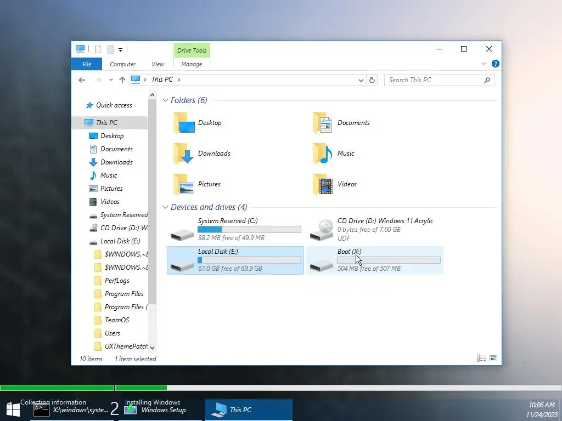Click navigation pane scroll down arrow
The image size is (562, 421).
coord(153,348)
